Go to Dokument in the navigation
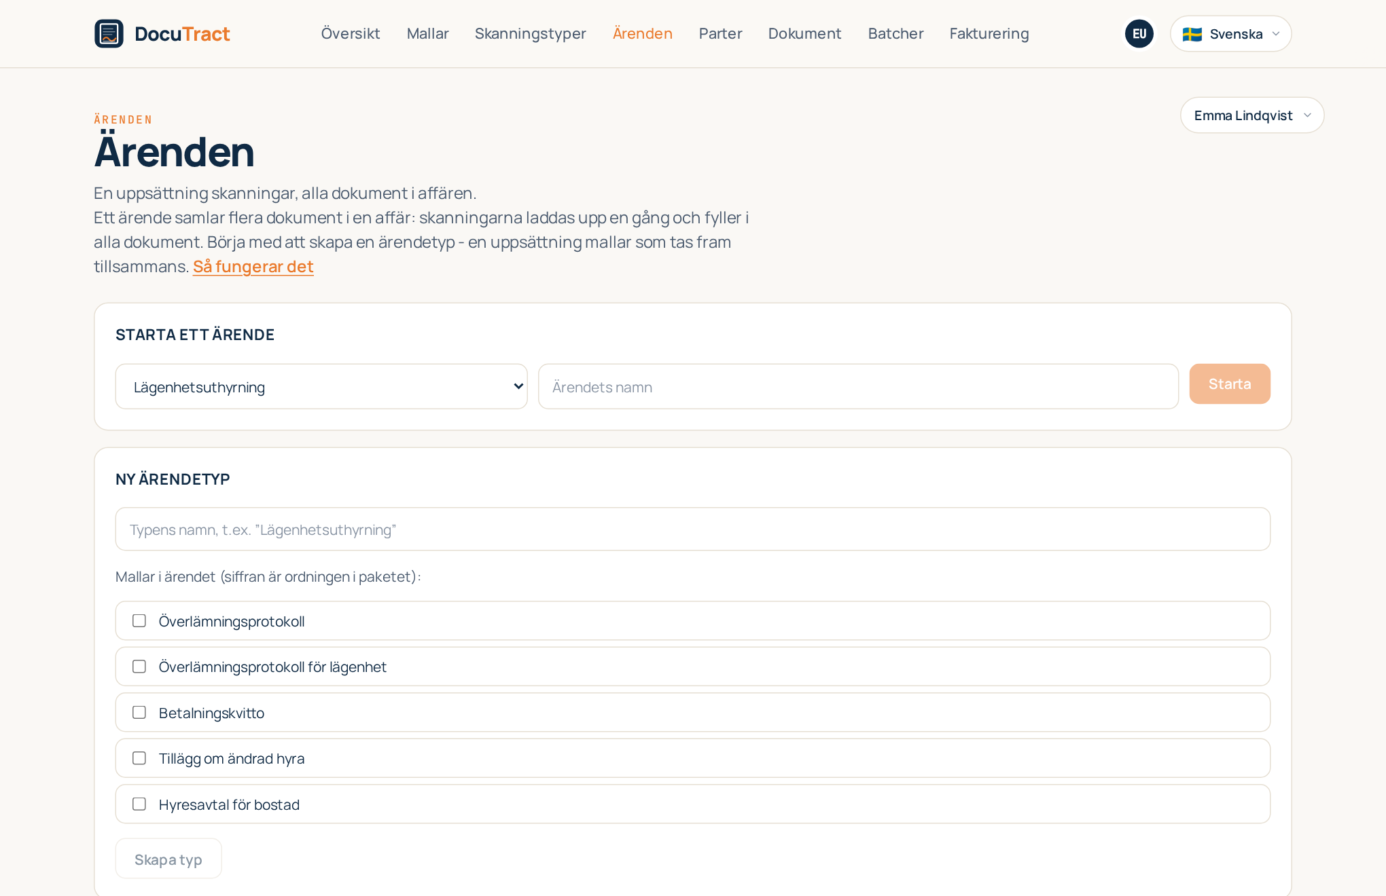Viewport: 1386px width, 896px height. [x=805, y=33]
